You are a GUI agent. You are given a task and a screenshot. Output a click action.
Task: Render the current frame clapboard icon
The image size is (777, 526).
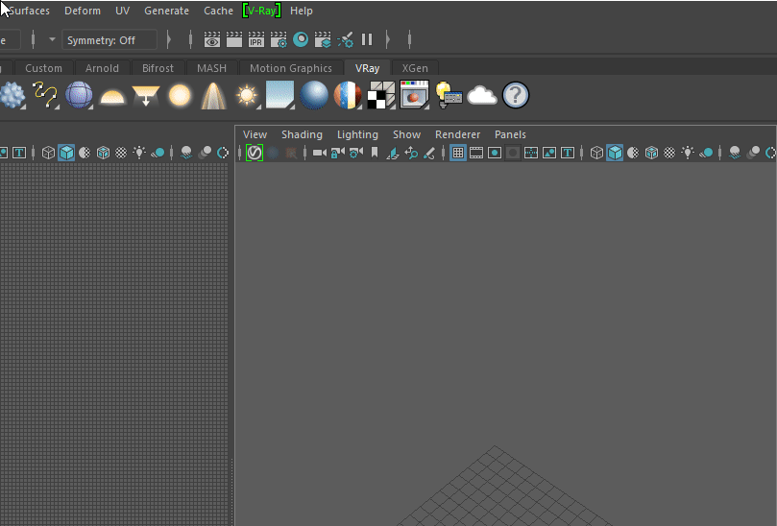pos(234,39)
